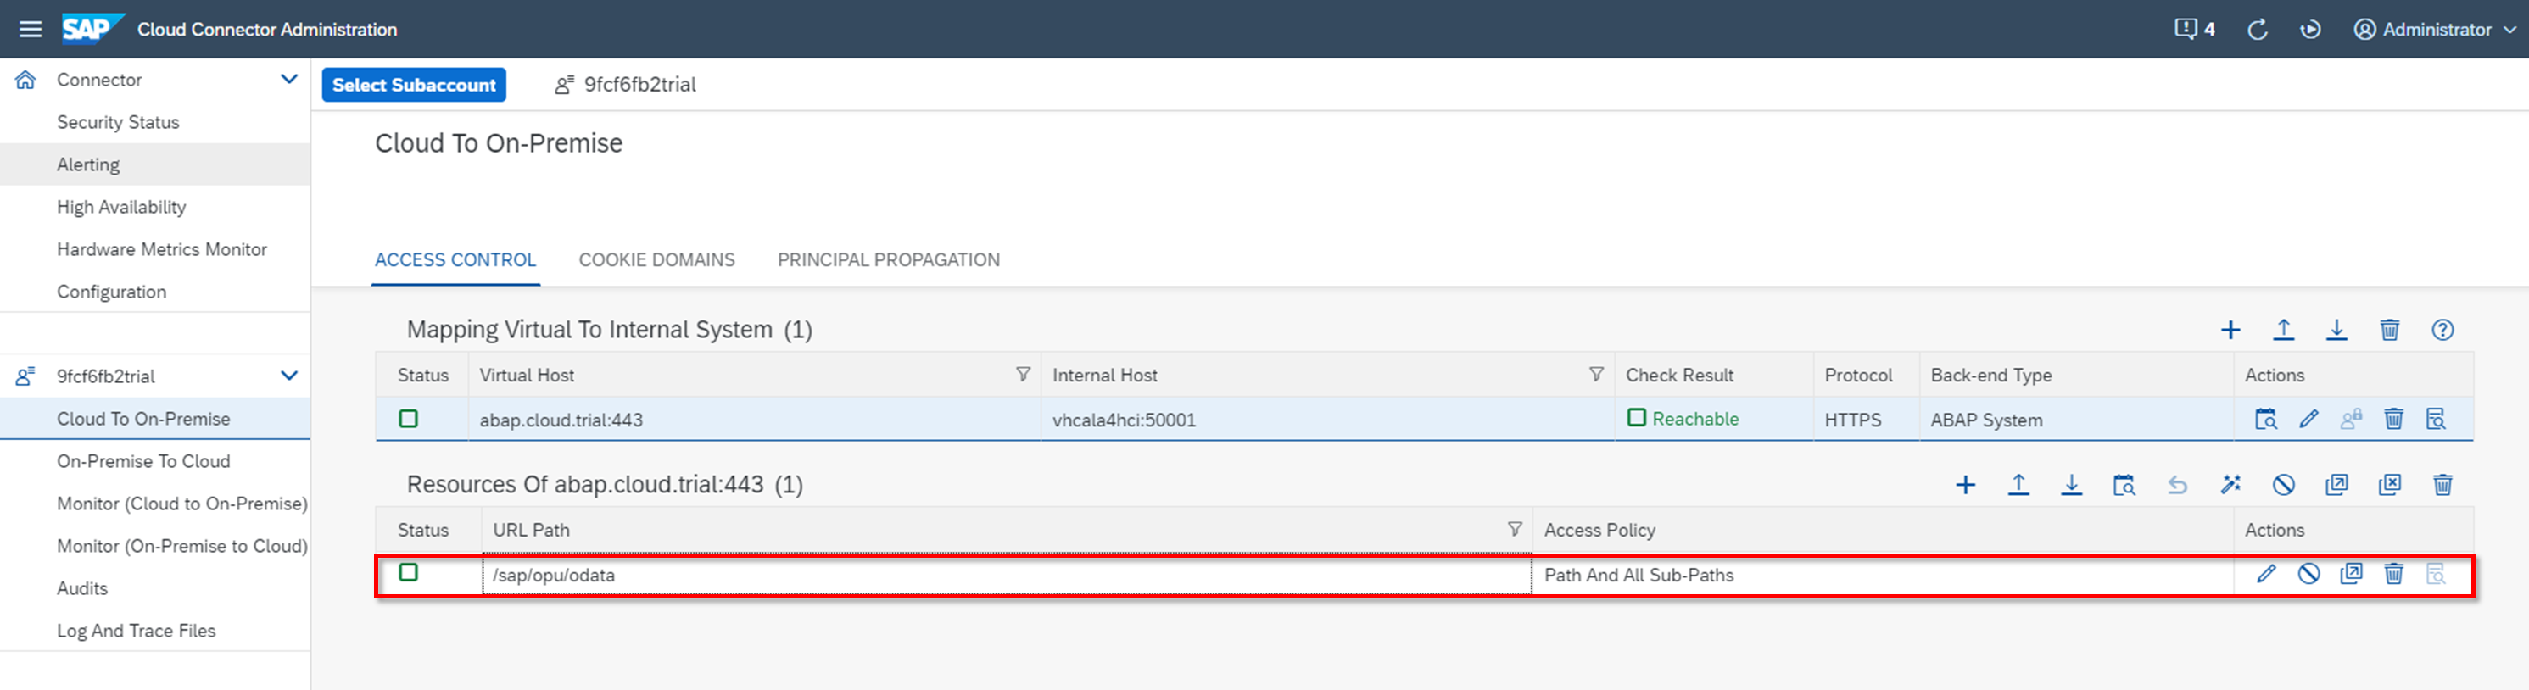
Task: Click Reachable check result
Action: click(1683, 418)
